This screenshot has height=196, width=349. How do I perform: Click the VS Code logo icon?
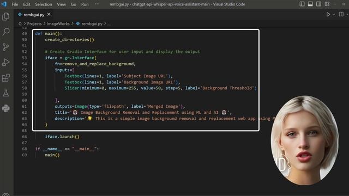(4, 4)
